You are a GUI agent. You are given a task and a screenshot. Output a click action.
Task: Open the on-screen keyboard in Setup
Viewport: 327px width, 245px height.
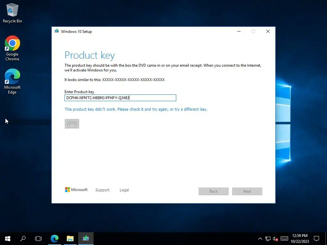tap(72, 124)
